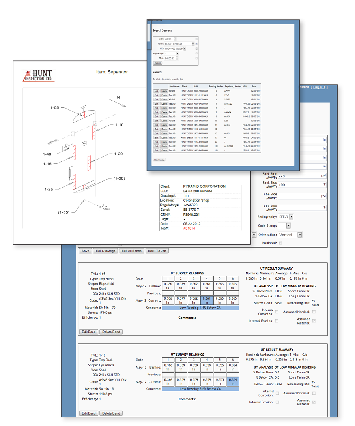Click the Hunt Inspection Ltd. logo

39,76
